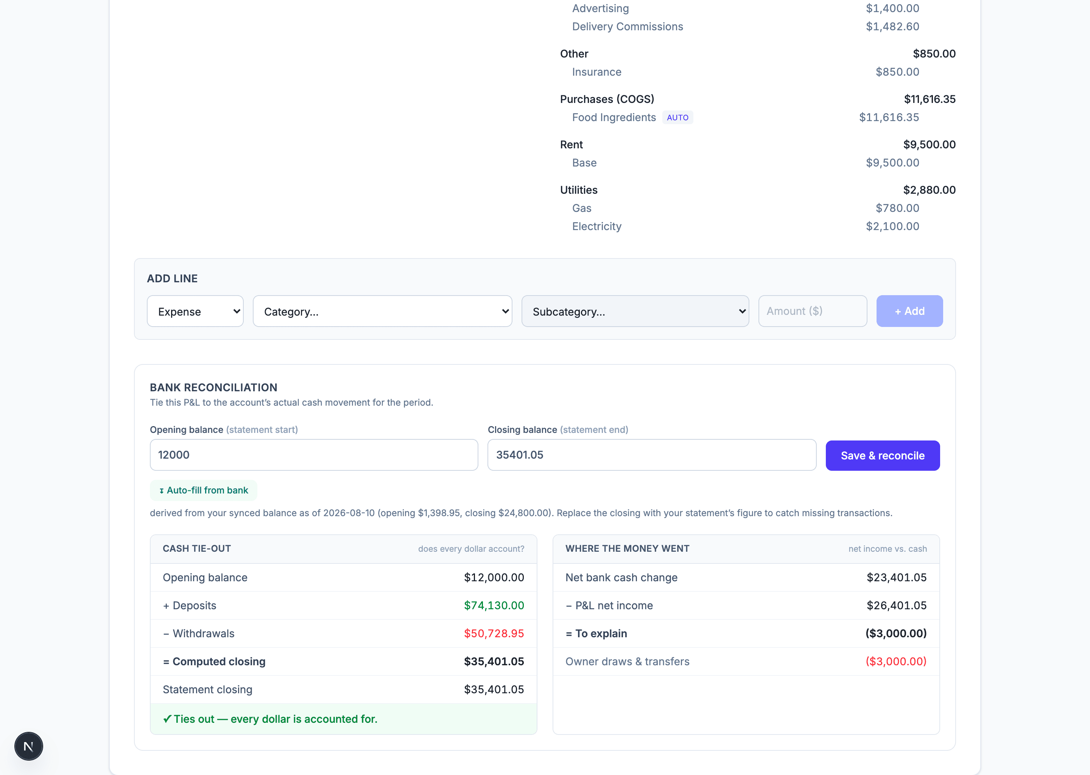The width and height of the screenshot is (1090, 775).
Task: Select the Owner draws & transfers row
Action: tap(746, 661)
